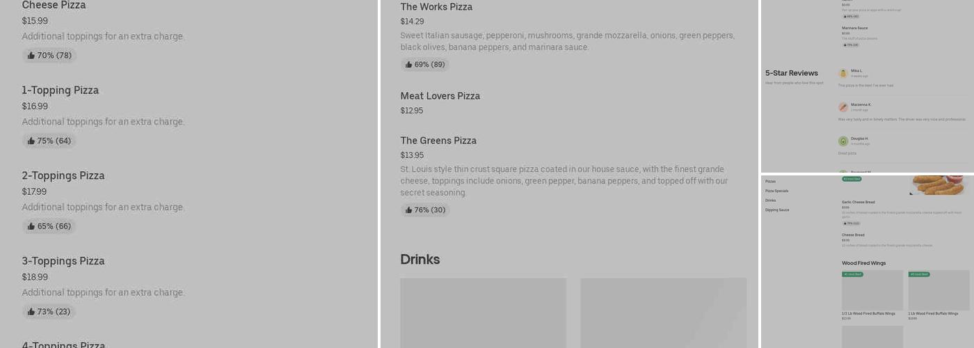Open the 1/2 Lb Wood Fired Buffalo Wings thumbnail
Image resolution: width=974 pixels, height=348 pixels.
pos(872,290)
